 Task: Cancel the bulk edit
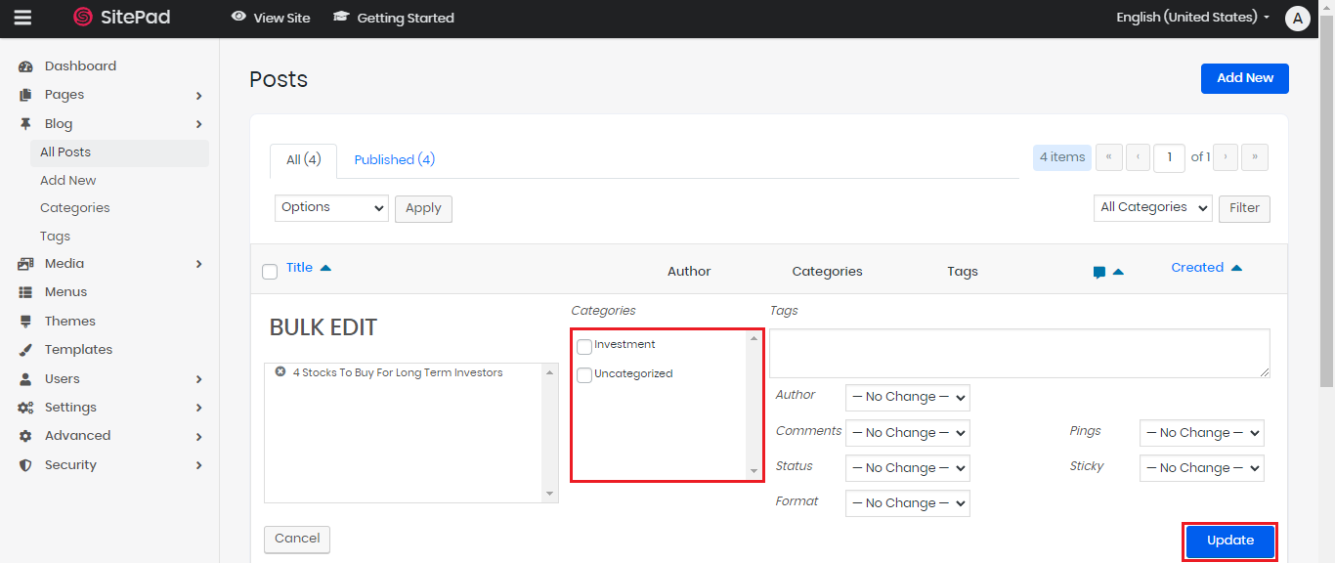point(297,539)
